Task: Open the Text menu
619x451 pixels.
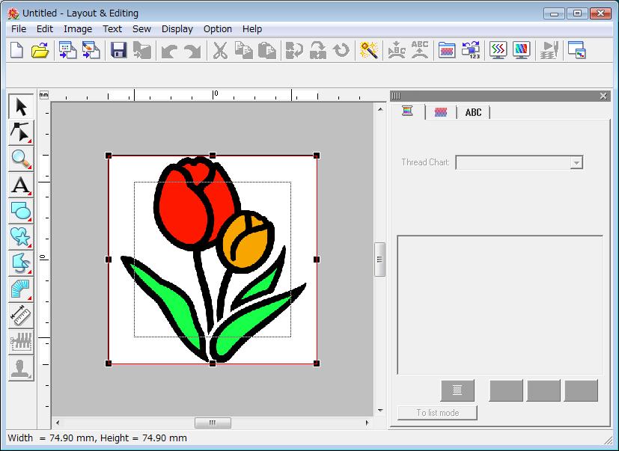Action: point(112,29)
